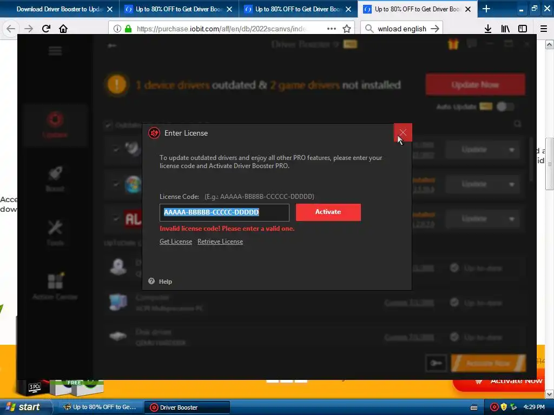Switch to the Download Driver Booster tab
554x415 pixels.
[x=60, y=9]
